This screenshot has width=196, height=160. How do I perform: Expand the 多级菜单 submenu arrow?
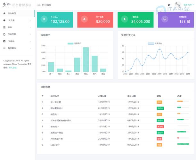click(30, 48)
